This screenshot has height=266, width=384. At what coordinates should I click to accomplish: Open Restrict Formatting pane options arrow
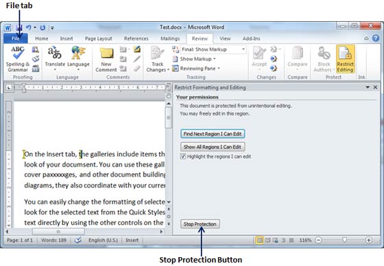[x=368, y=88]
